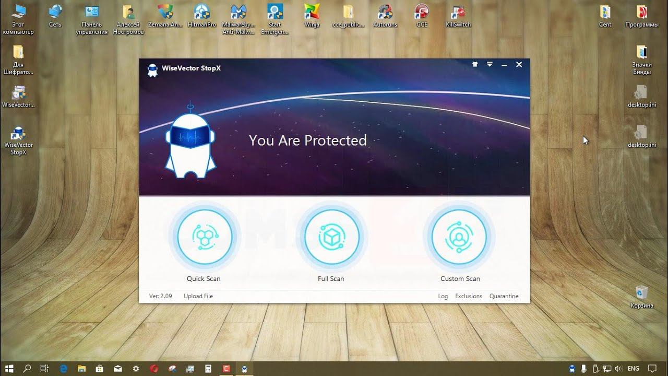Viewport: 668px width, 376px height.
Task: Open the Quarantine section
Action: [x=504, y=296]
